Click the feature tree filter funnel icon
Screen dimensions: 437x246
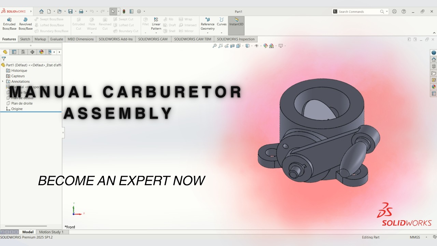click(4, 59)
